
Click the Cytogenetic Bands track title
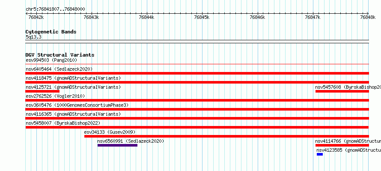[x=51, y=32]
